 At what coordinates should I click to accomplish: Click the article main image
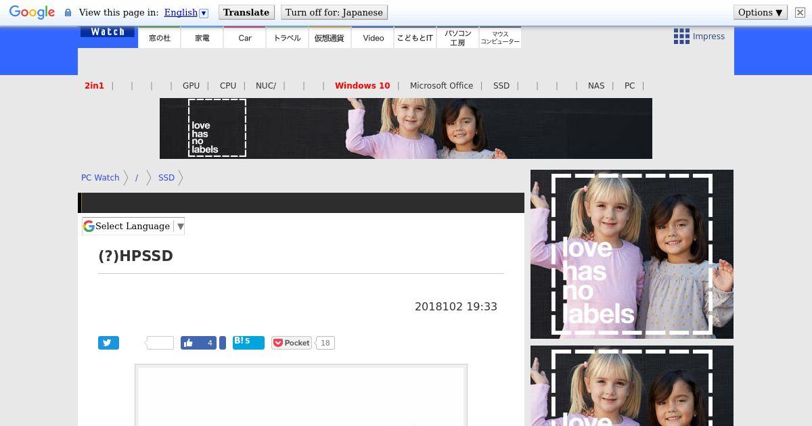pyautogui.click(x=301, y=396)
